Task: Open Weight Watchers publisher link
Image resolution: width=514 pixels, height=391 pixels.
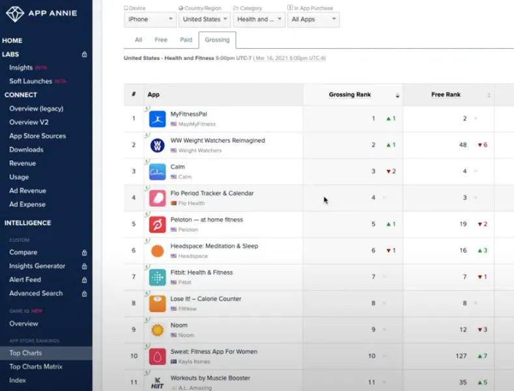Action: click(x=200, y=151)
